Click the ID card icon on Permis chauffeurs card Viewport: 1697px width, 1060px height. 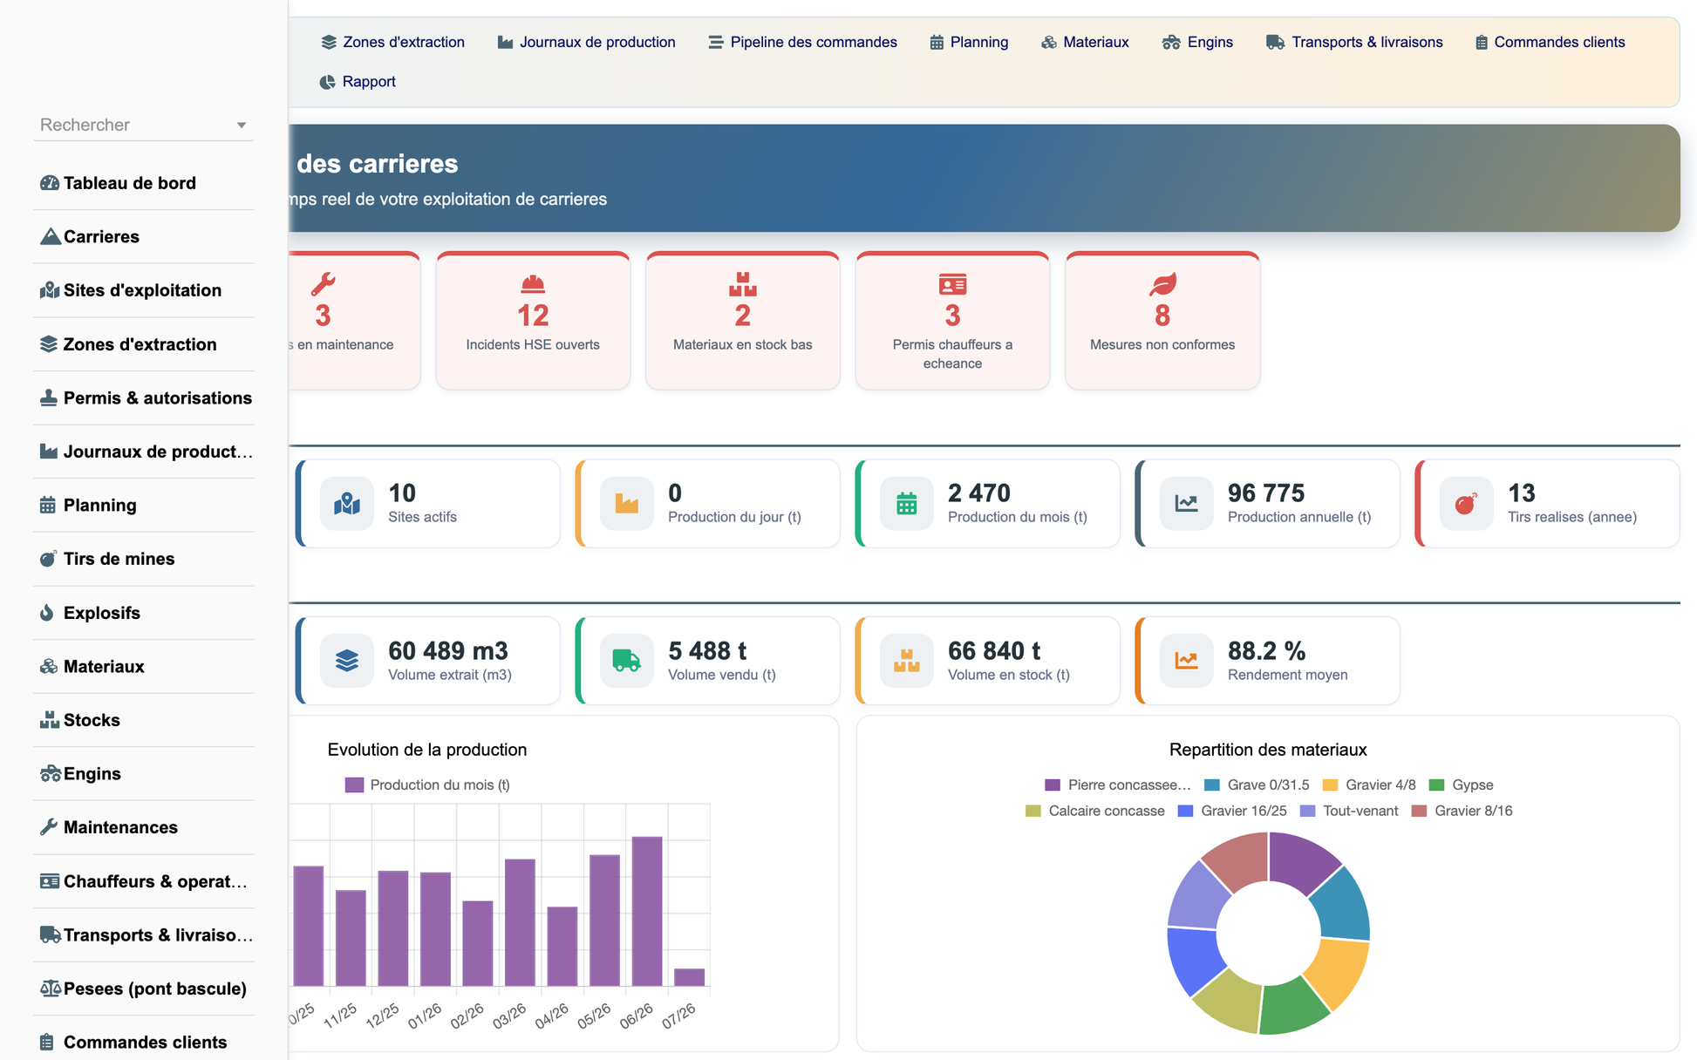952,284
